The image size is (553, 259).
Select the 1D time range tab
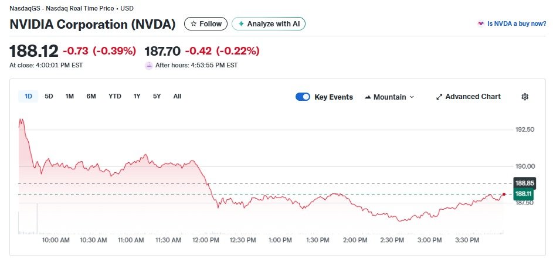[x=28, y=96]
